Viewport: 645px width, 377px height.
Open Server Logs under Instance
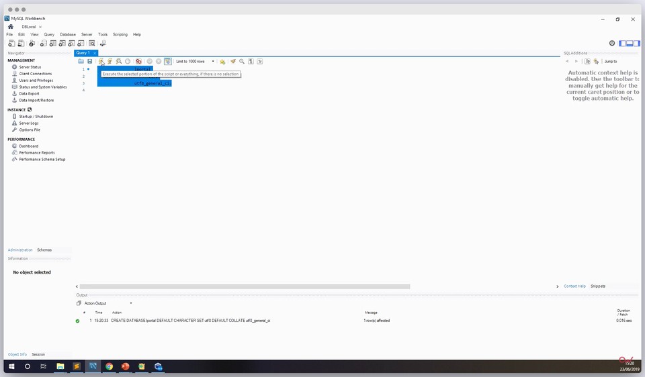tap(29, 123)
